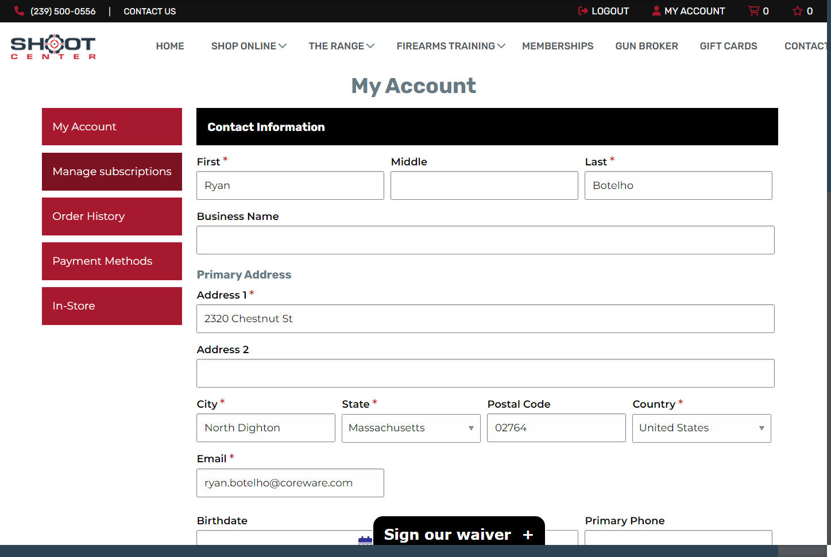Open the Gift Cards page
This screenshot has width=831, height=557.
(x=728, y=46)
